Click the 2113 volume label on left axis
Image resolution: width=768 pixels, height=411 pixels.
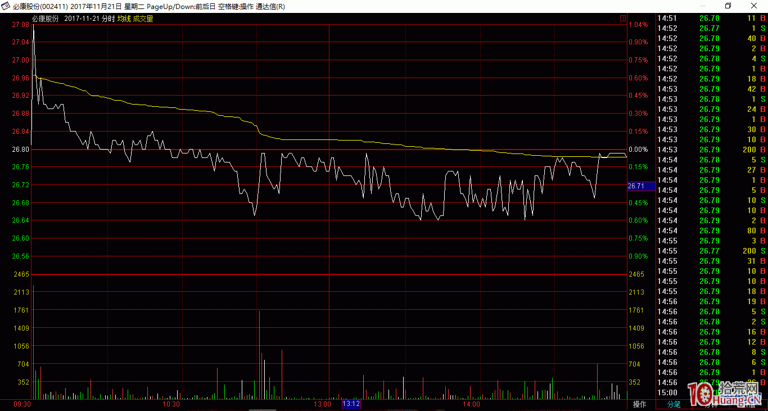pos(22,292)
